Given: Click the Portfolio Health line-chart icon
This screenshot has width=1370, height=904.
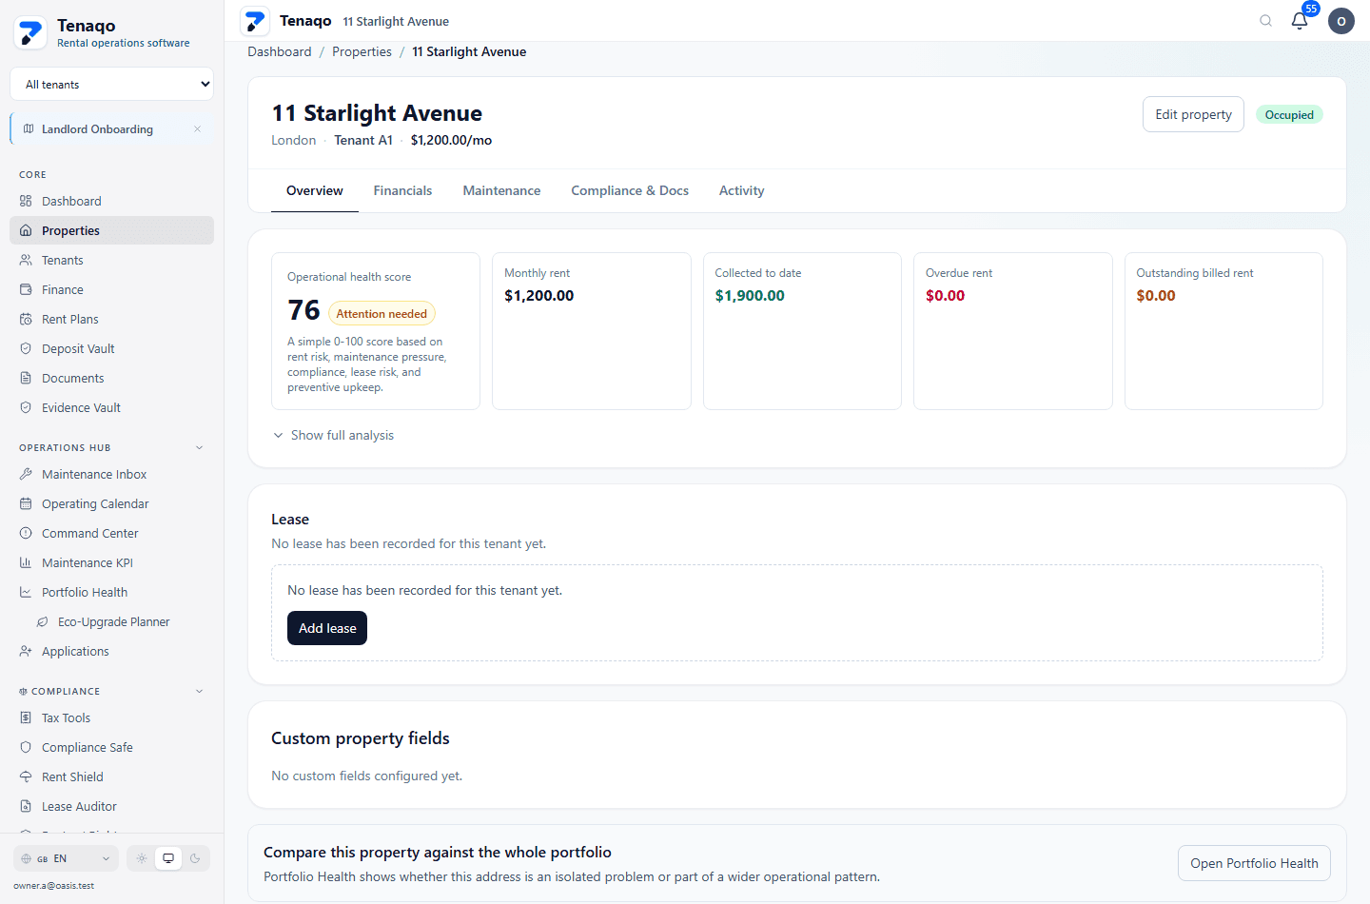Looking at the screenshot, I should coord(26,592).
